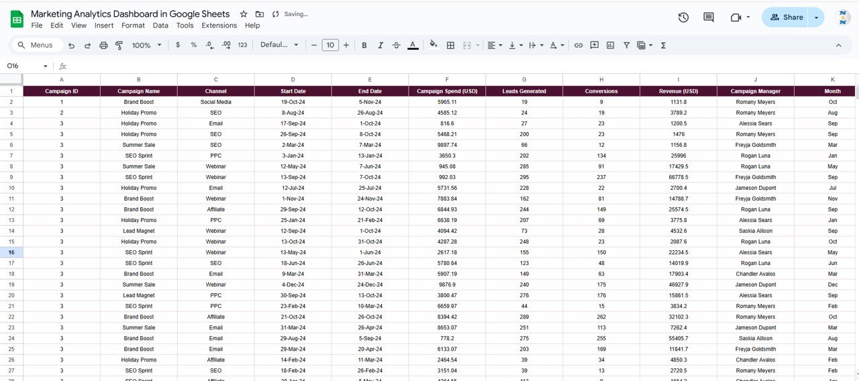This screenshot has height=381, width=859.
Task: Toggle strikethrough formatting
Action: point(396,45)
